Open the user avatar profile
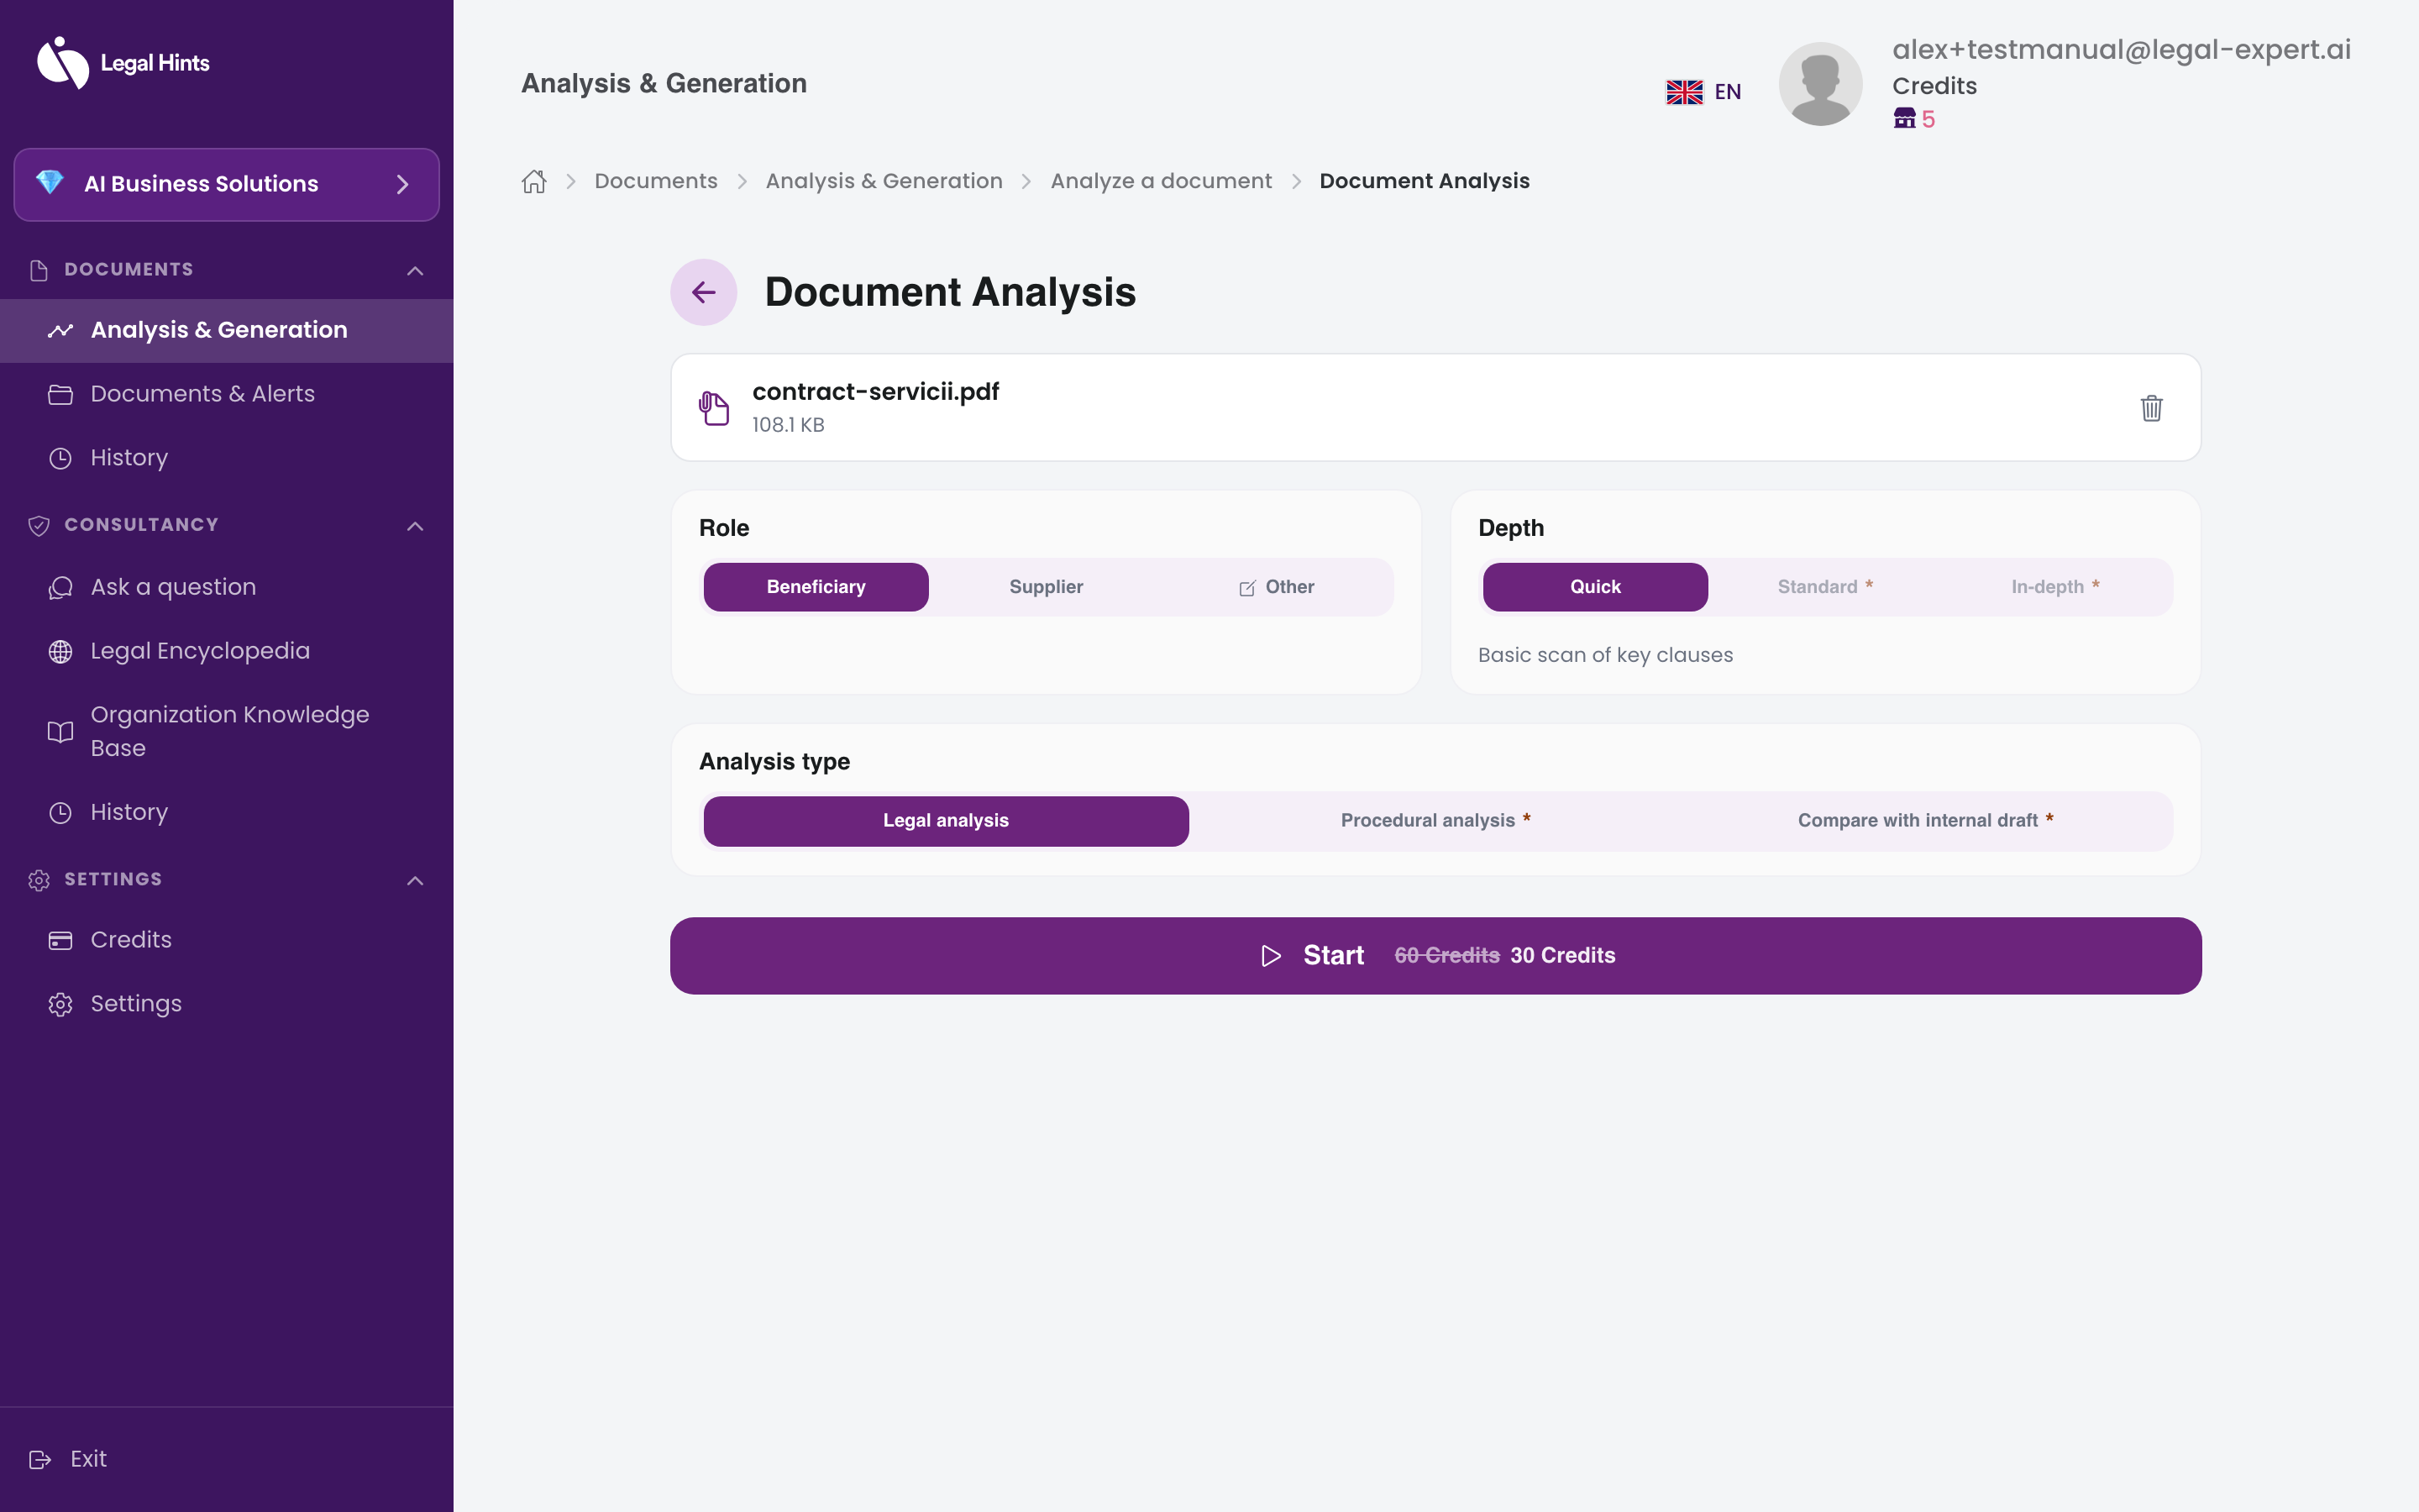Viewport: 2419px width, 1512px height. point(1820,84)
